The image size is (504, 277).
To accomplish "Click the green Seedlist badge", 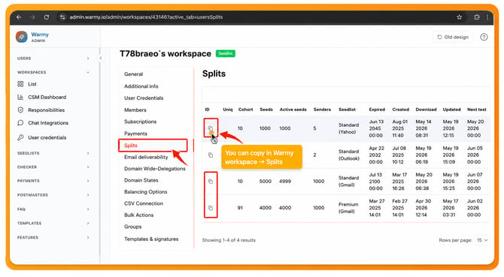I will (226, 53).
